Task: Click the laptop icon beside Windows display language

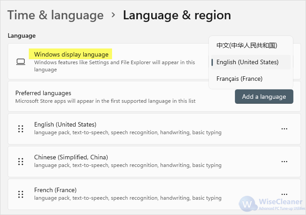Action: pyautogui.click(x=21, y=62)
